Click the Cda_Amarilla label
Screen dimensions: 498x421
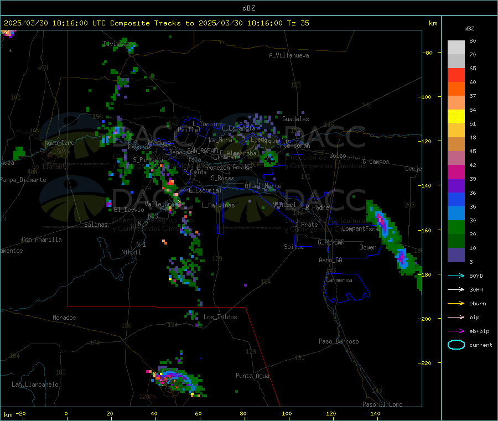pyautogui.click(x=41, y=240)
